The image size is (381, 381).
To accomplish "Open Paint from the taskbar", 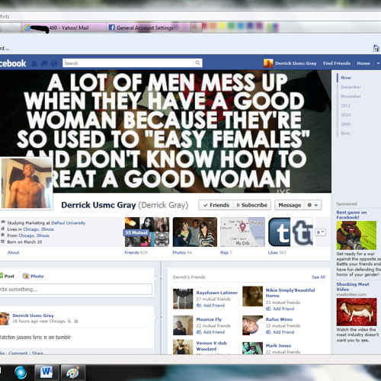I will 72,373.
